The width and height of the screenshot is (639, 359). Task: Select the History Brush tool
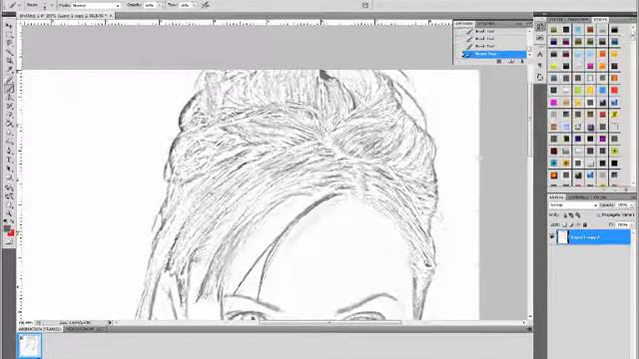pyautogui.click(x=9, y=107)
